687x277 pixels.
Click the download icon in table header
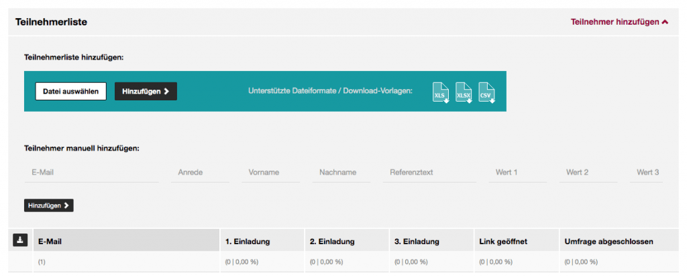pos(20,240)
